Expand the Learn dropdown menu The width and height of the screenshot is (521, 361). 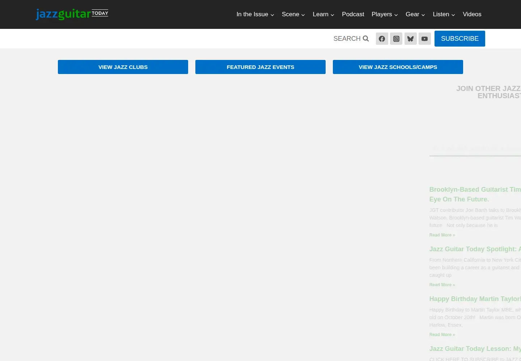click(x=323, y=14)
